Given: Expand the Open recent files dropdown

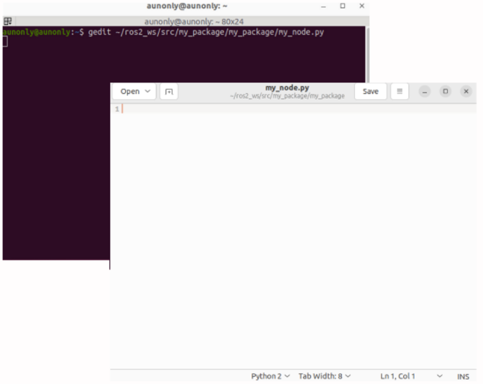Looking at the screenshot, I should pyautogui.click(x=148, y=92).
